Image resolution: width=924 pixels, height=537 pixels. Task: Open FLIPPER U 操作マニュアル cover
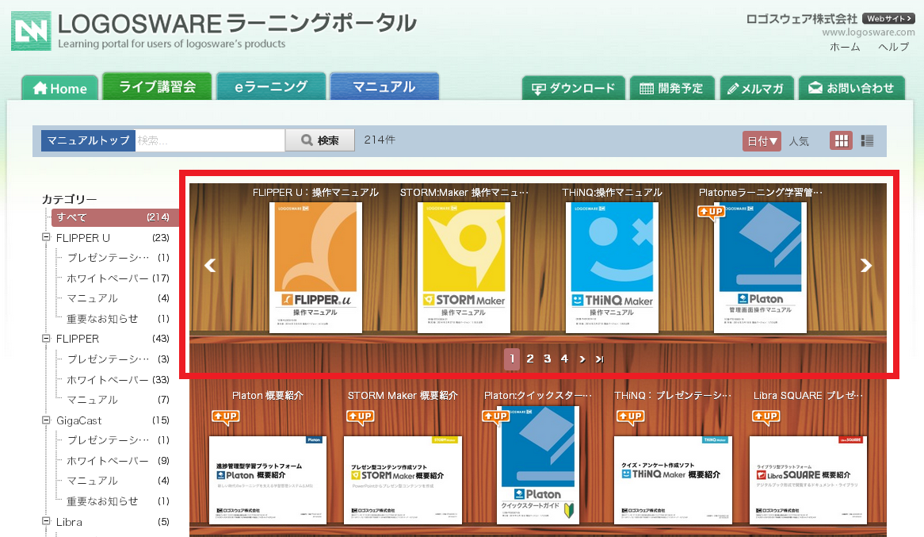tap(315, 268)
